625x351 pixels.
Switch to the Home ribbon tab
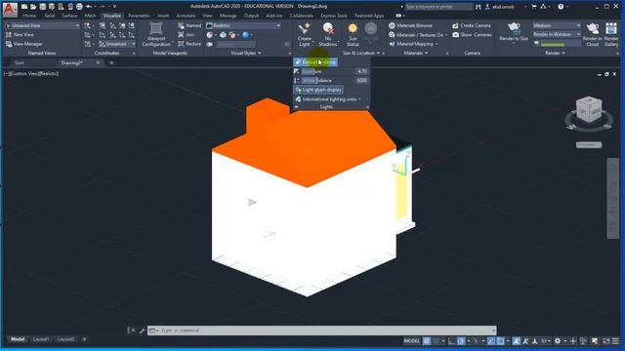pos(29,16)
